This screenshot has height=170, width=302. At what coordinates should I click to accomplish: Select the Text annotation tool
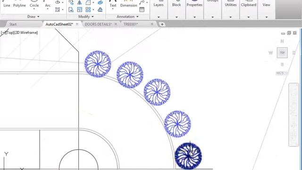click(x=113, y=4)
